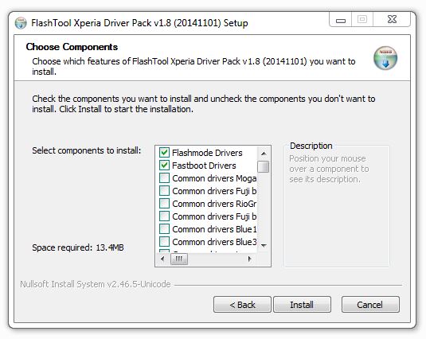Image resolution: width=426 pixels, height=339 pixels.
Task: Click the component list scroll up arrow
Action: click(264, 154)
